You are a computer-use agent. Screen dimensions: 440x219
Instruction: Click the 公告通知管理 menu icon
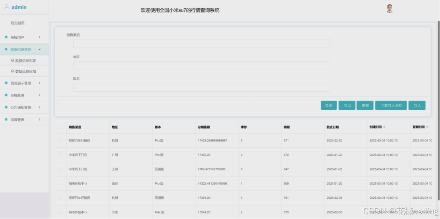point(6,107)
